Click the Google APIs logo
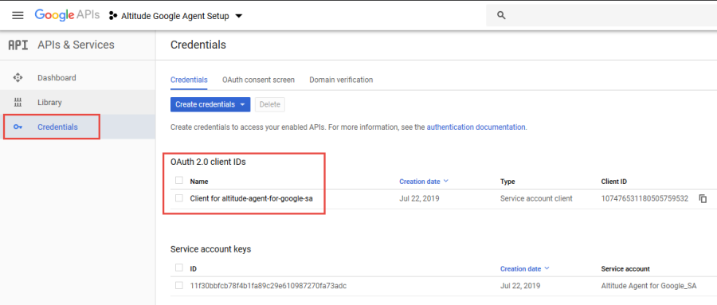This screenshot has height=305, width=717. (67, 15)
